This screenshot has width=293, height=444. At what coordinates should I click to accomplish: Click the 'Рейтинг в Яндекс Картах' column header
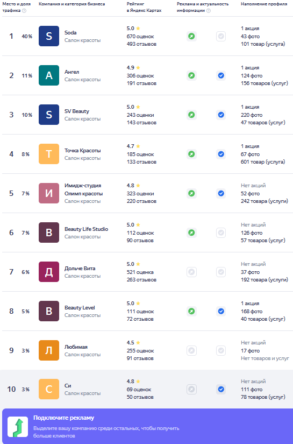click(144, 7)
